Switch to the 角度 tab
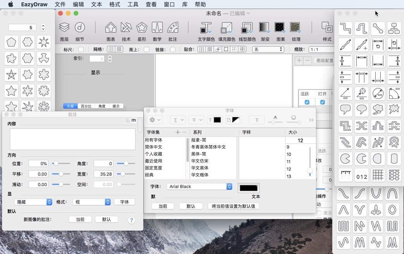 tap(102, 106)
